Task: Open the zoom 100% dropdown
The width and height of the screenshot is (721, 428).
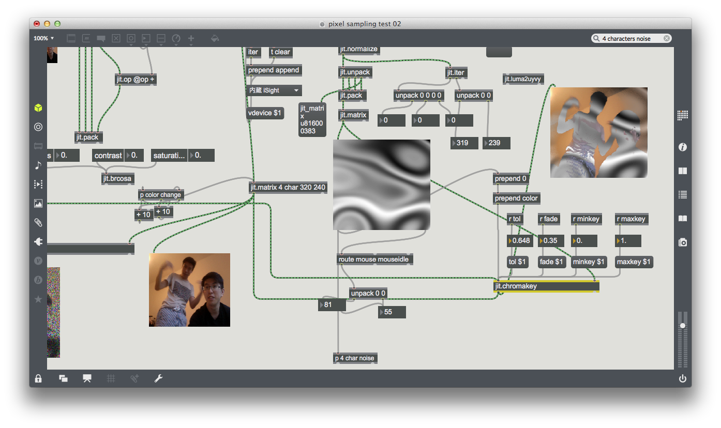Action: [44, 38]
